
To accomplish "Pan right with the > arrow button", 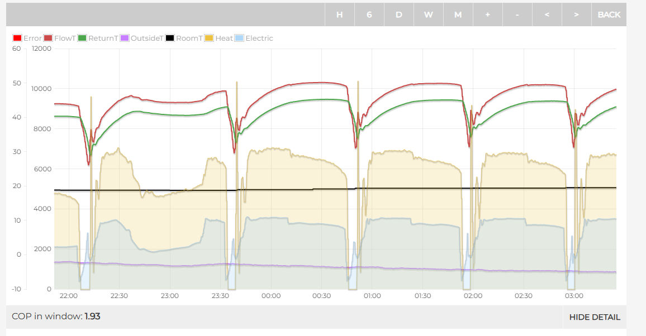I will click(x=576, y=15).
